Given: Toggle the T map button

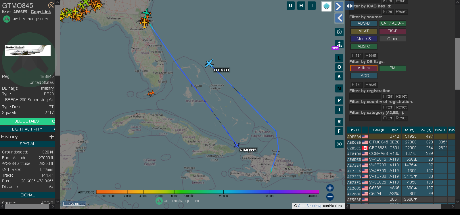Looking at the screenshot, I should (x=312, y=5).
